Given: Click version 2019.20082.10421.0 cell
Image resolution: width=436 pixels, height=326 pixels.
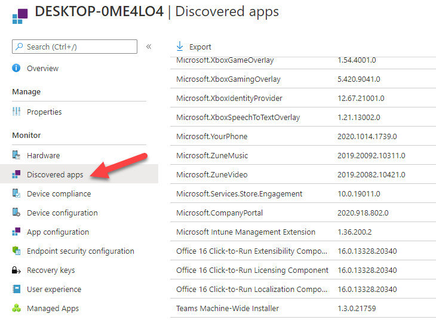Looking at the screenshot, I should tap(371, 174).
